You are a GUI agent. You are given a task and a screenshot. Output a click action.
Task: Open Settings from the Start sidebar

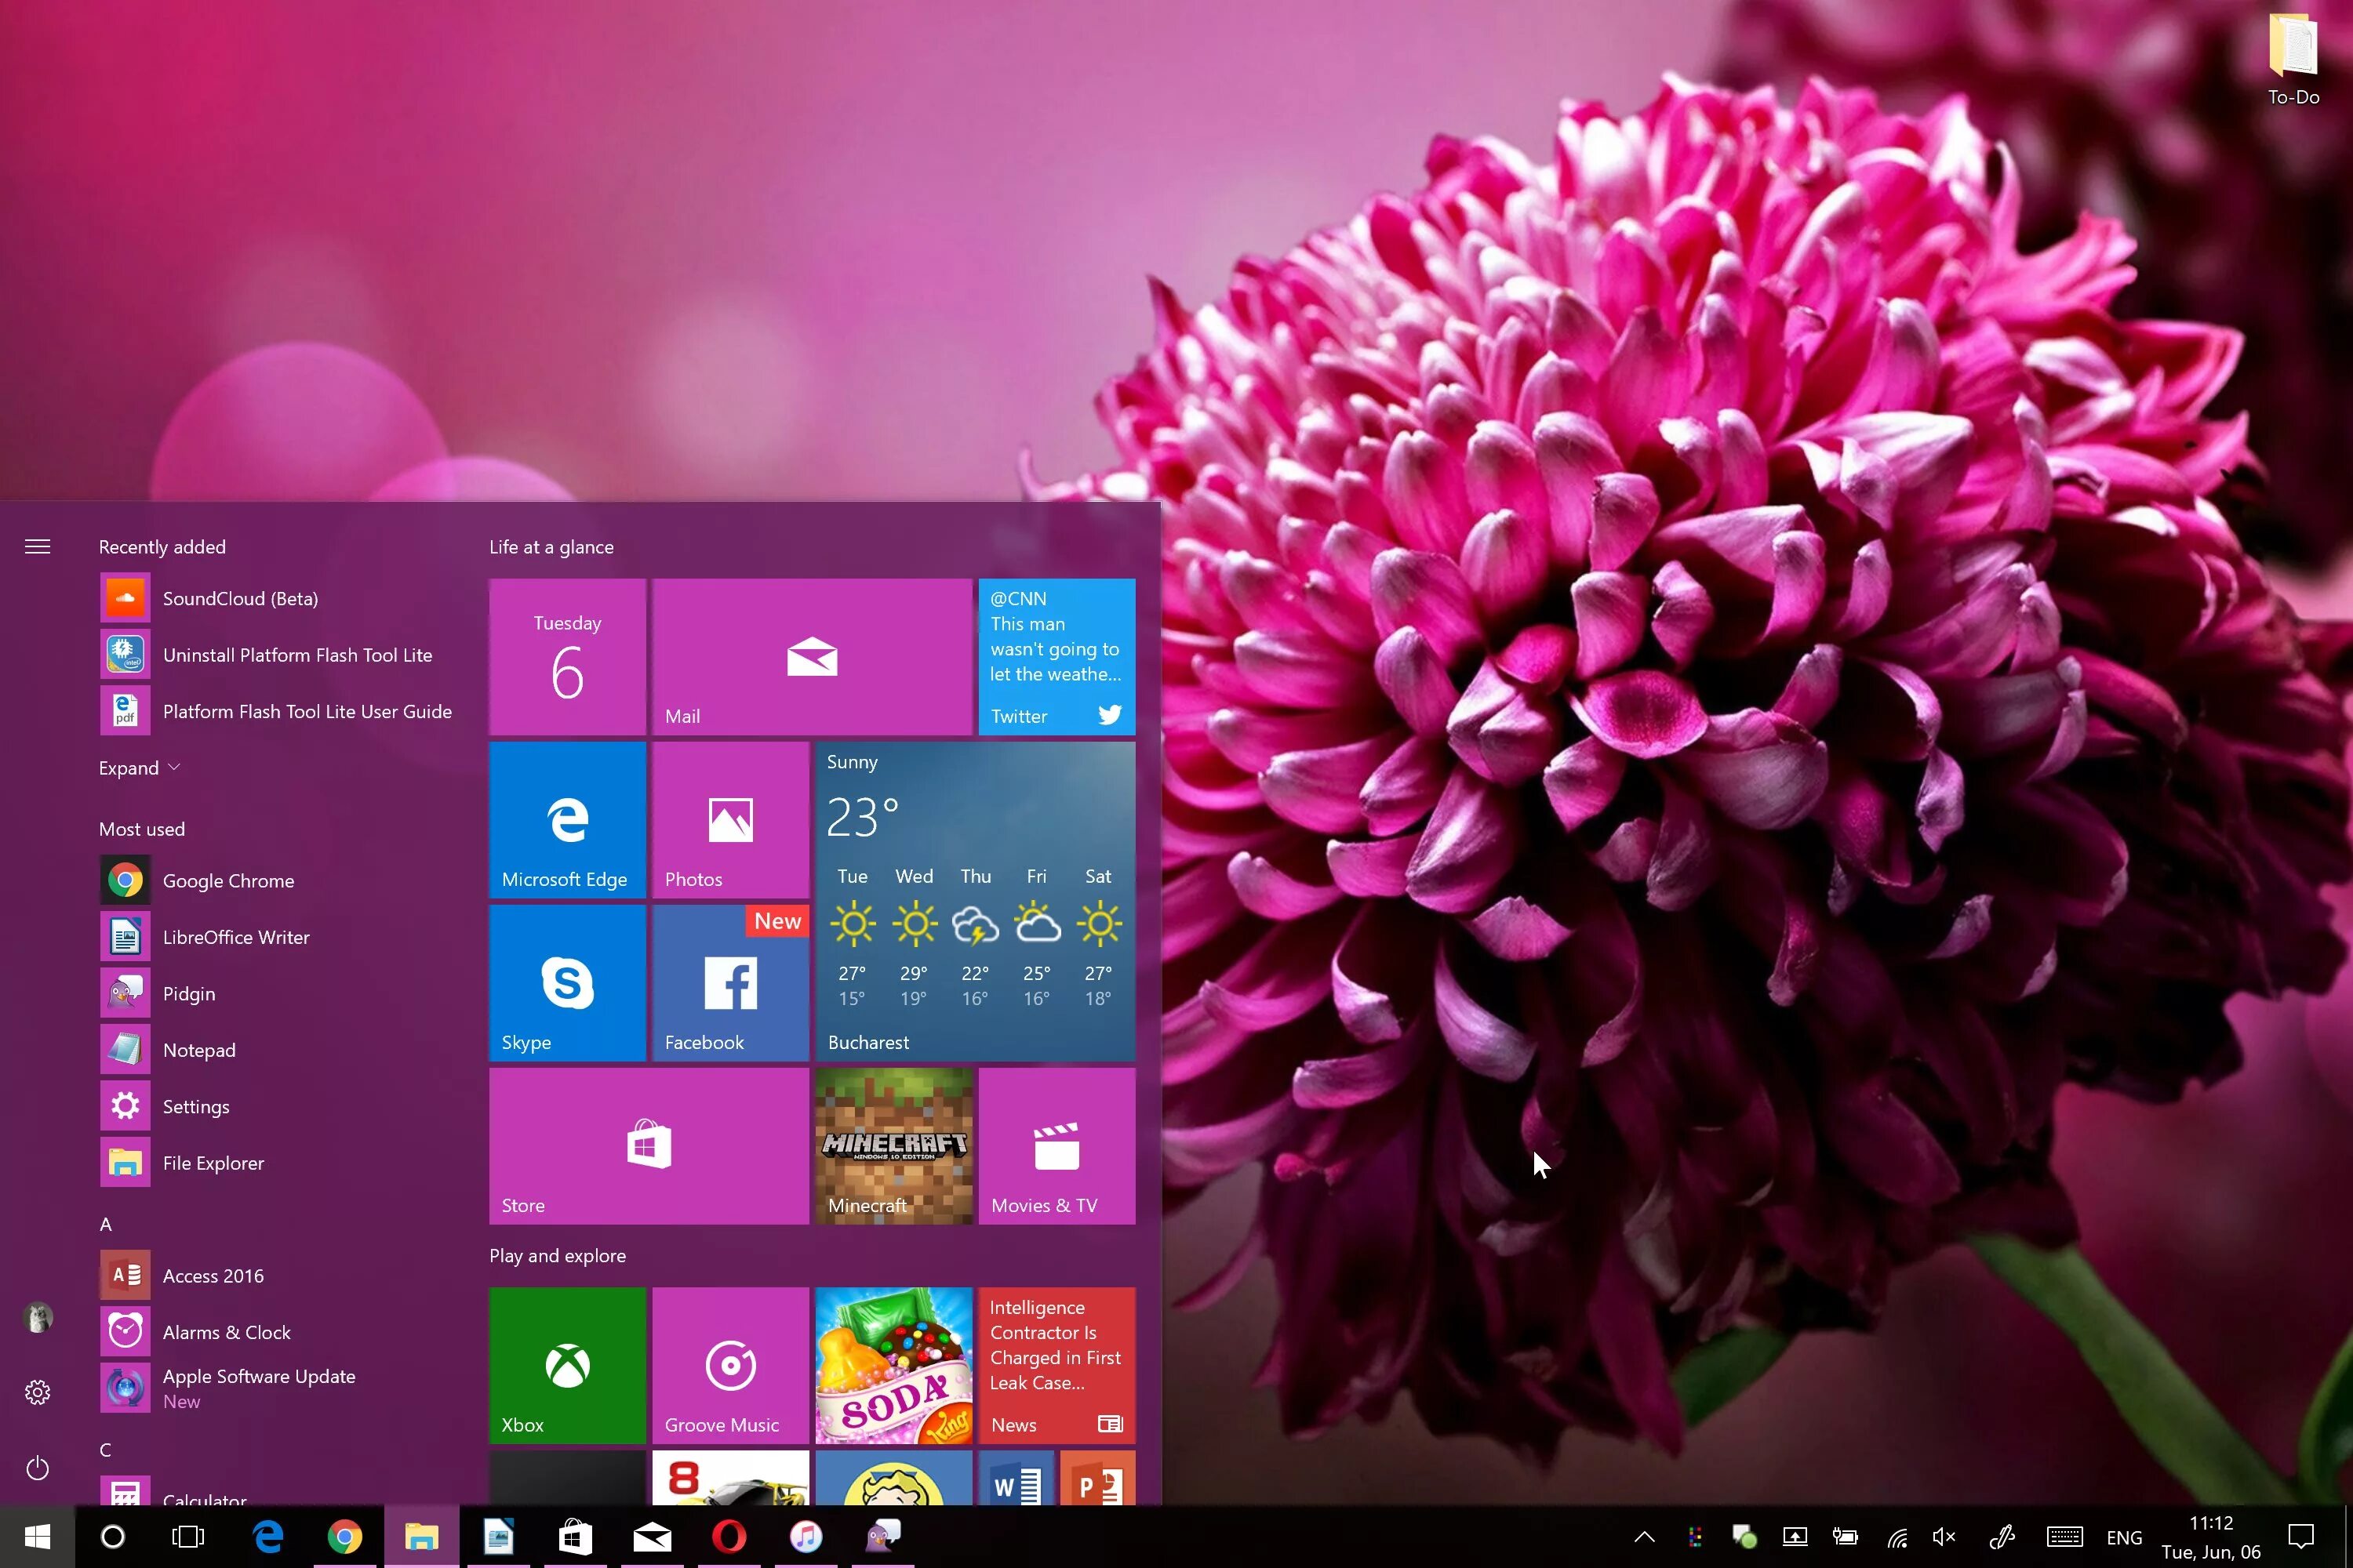[x=37, y=1391]
